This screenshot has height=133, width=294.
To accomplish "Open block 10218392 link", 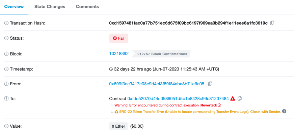I will point(119,54).
